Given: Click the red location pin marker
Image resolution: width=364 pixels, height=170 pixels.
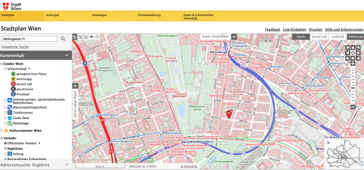Looking at the screenshot, I should pyautogui.click(x=229, y=114).
